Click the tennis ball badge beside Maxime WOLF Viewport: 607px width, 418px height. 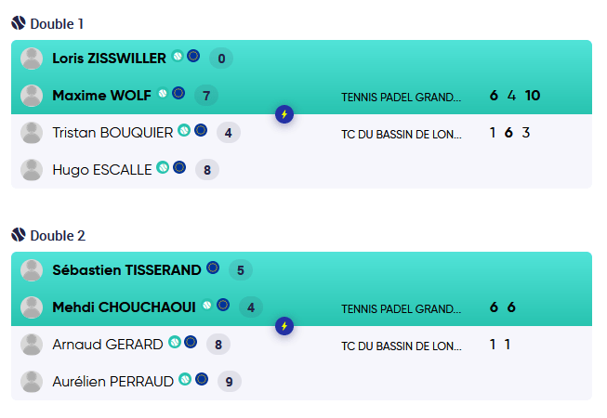163,94
